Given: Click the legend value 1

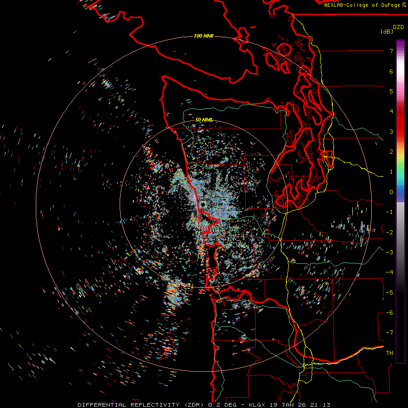Looking at the screenshot, I should (x=391, y=172).
